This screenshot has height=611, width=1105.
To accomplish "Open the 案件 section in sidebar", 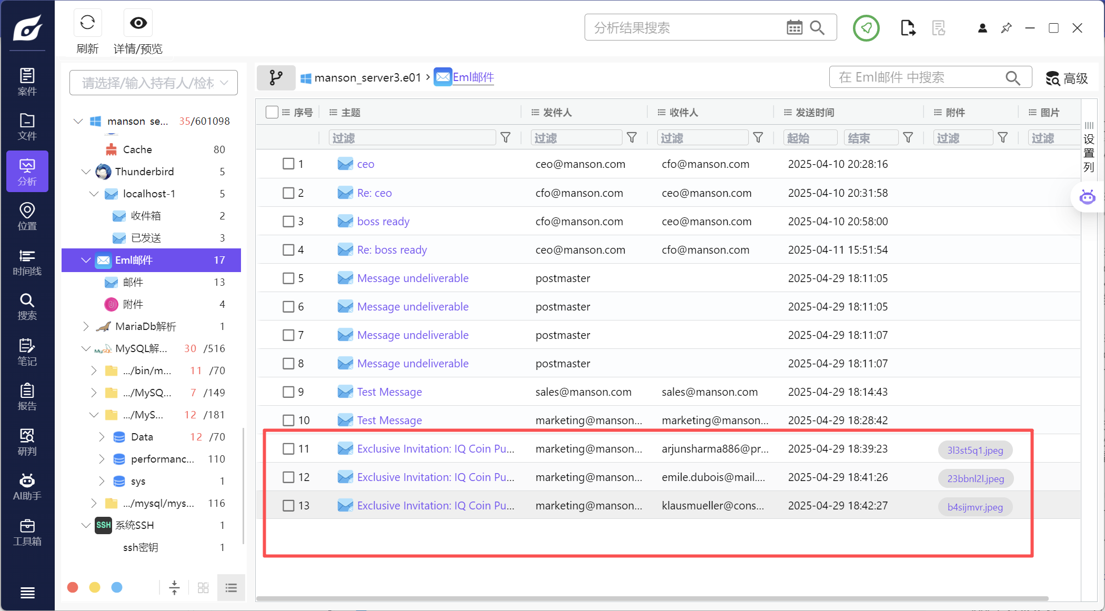I will 27,82.
